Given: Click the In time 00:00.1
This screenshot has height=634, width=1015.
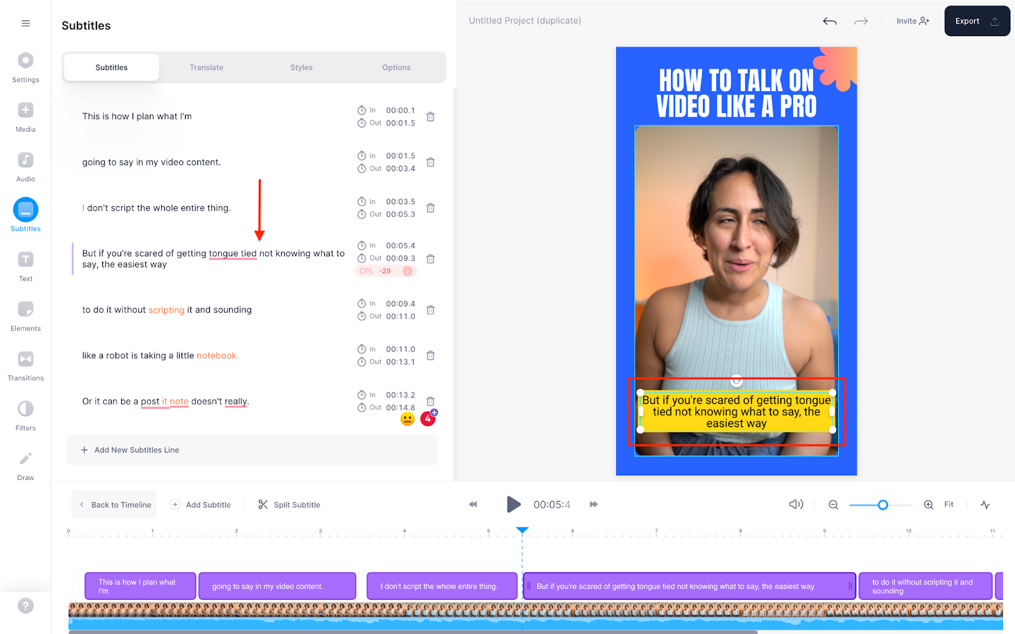Looking at the screenshot, I should (401, 110).
